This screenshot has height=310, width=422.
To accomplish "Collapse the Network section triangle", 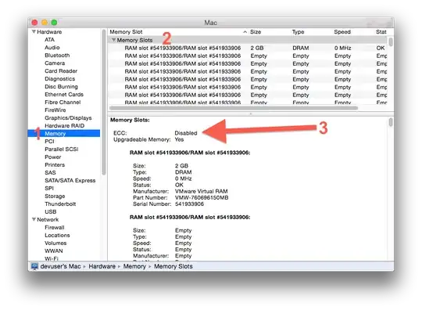I will pos(34,219).
